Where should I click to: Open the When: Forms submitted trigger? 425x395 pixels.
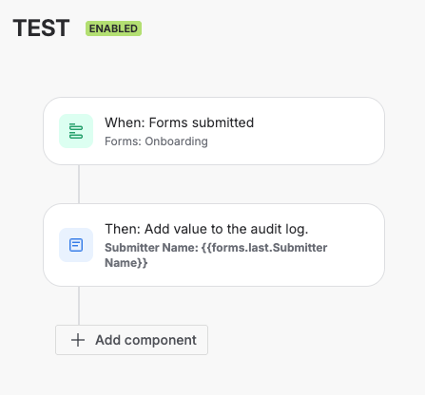pos(214,131)
